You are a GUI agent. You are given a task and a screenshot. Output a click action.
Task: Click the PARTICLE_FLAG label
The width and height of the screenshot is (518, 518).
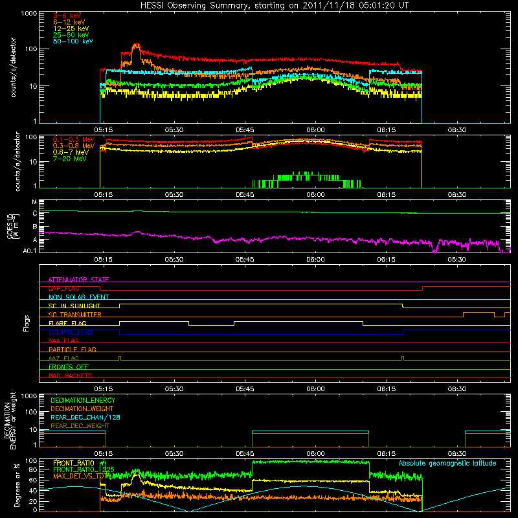click(73, 349)
